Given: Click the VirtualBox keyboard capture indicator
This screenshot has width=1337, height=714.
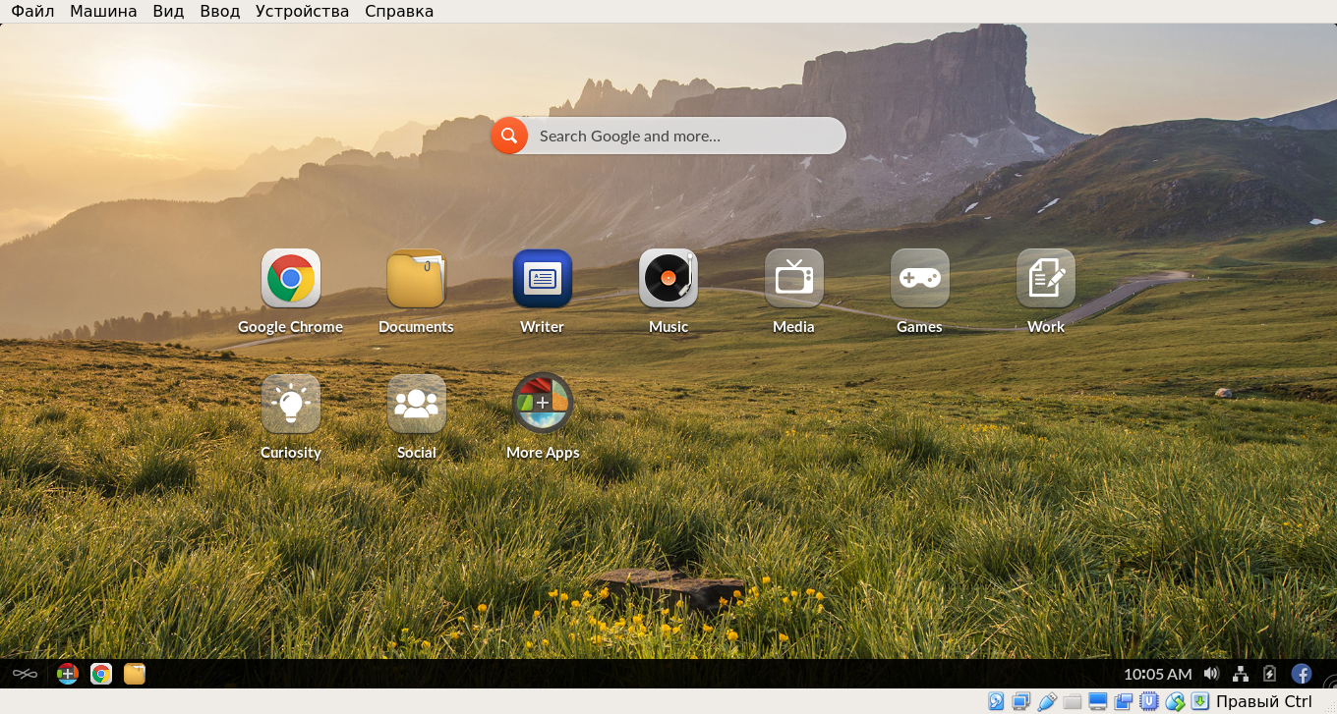Looking at the screenshot, I should pos(1200,701).
